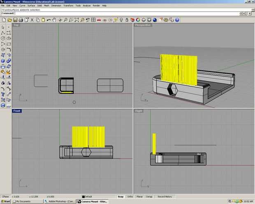Cut selection with the scissors icon
Viewport: 255px width, 204px height.
point(32,20)
